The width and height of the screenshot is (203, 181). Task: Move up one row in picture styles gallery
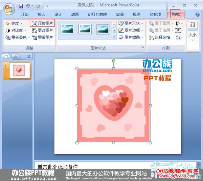coord(114,24)
